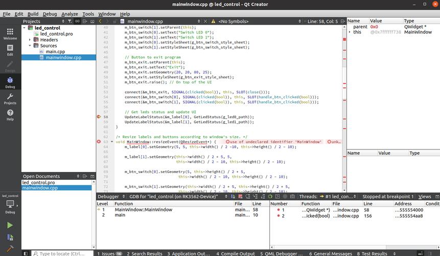Screen dimensions: 440x256
Task: Open the Issues output pane
Action: [109, 253]
